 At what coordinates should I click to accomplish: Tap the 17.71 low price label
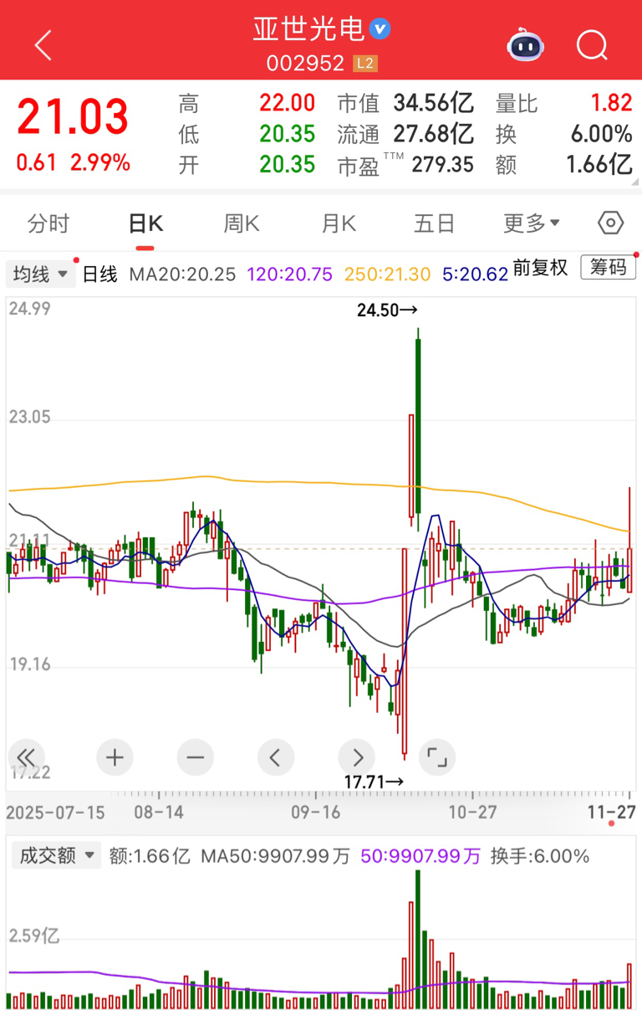pos(374,782)
